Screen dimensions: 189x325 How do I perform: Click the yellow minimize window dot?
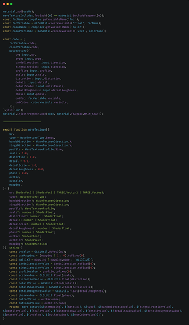click(x=8, y=4)
